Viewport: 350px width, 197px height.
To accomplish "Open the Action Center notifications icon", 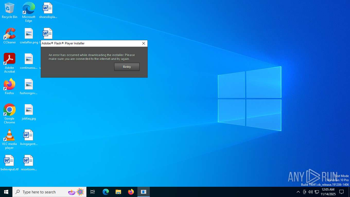I will (342, 192).
